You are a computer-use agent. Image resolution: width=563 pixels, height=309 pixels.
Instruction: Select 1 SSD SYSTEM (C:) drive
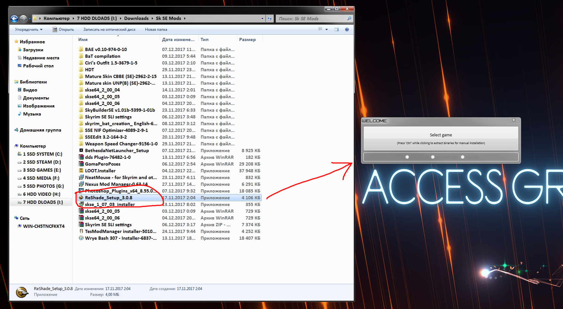tap(43, 154)
